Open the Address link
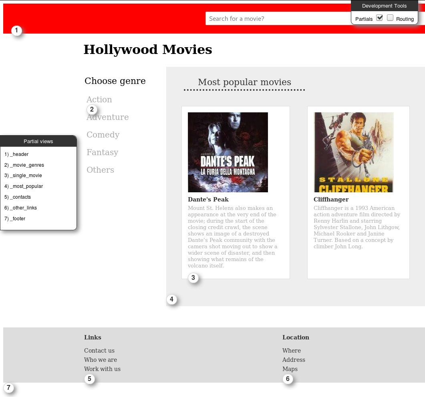Viewport: 425px width, 397px height. [x=294, y=360]
